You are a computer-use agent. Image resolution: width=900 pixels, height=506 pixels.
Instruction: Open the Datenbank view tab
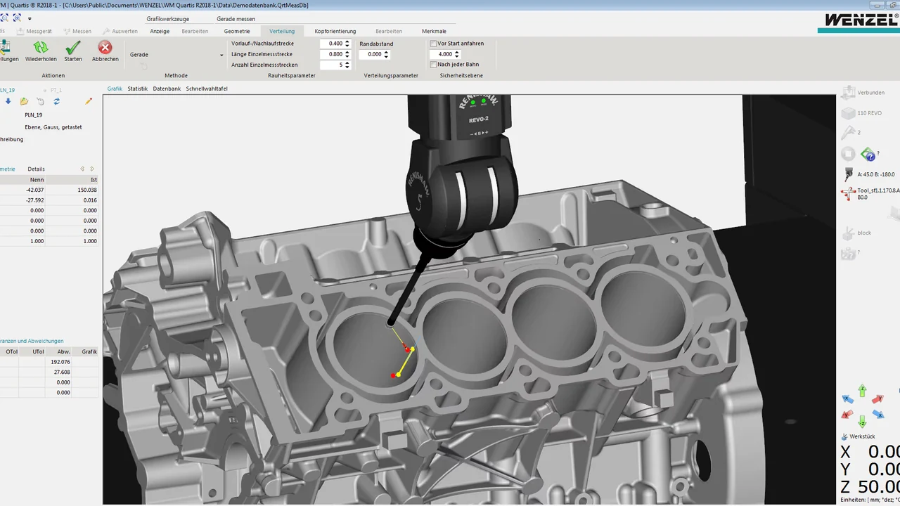tap(167, 89)
